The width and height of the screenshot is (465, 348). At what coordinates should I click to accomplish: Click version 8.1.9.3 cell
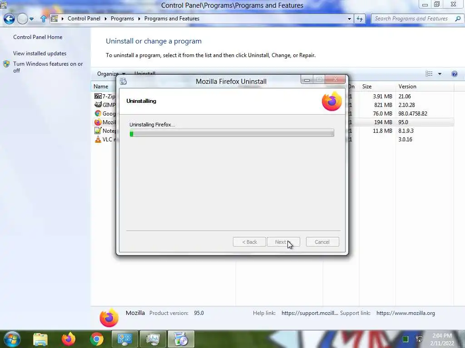(x=406, y=130)
